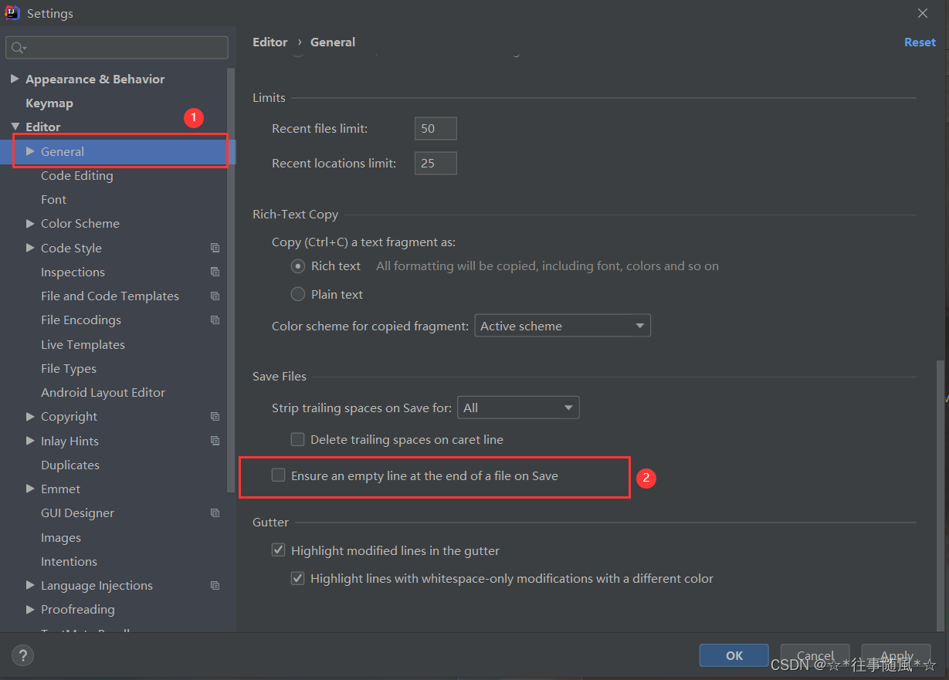Click the OK button
Viewport: 949px width, 680px height.
pyautogui.click(x=734, y=655)
